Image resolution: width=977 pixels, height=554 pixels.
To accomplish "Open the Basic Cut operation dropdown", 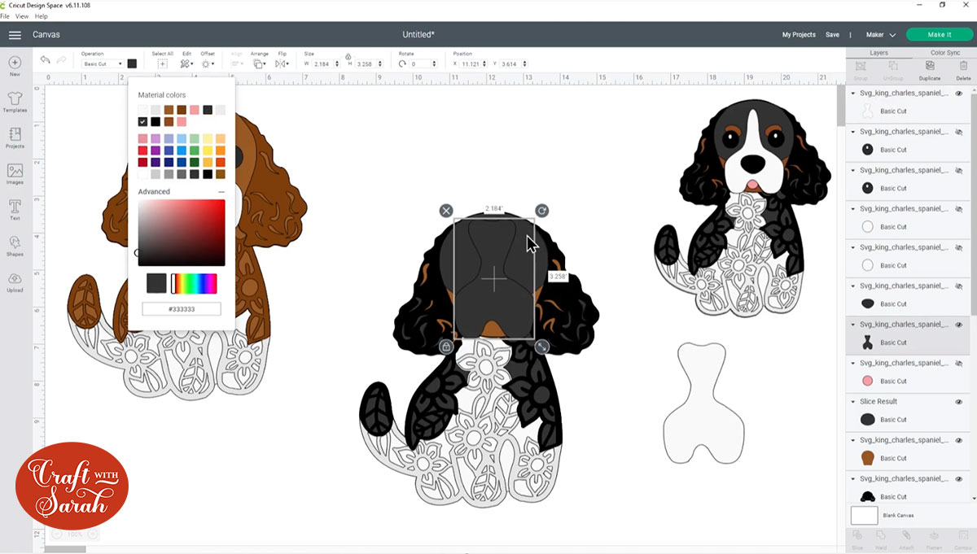I will 103,63.
